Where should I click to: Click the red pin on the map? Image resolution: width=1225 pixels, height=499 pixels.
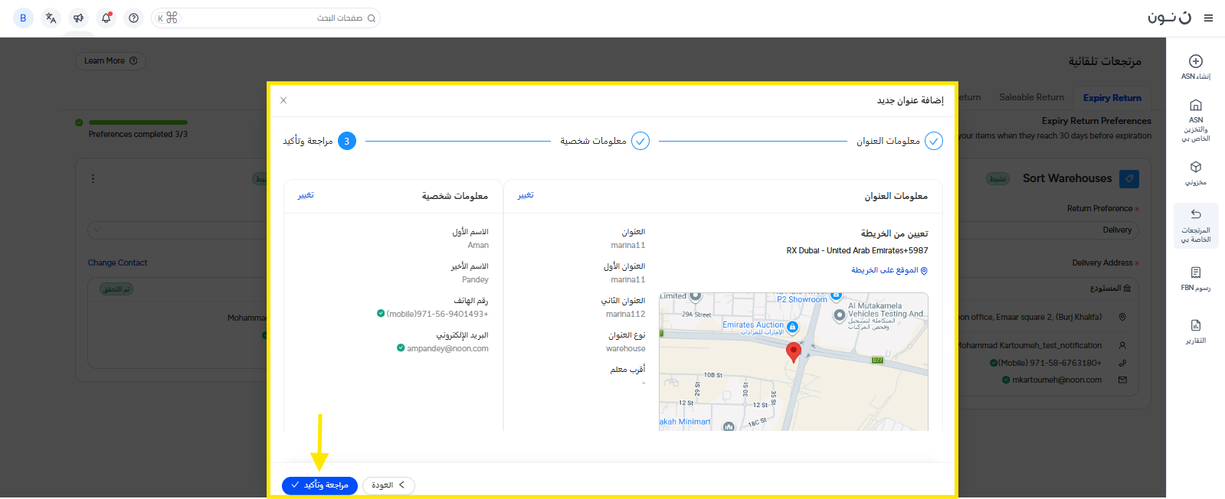pos(794,351)
